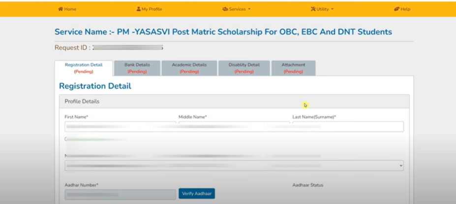Expand the Utility dropdown caret
This screenshot has width=456, height=204.
(x=332, y=9)
